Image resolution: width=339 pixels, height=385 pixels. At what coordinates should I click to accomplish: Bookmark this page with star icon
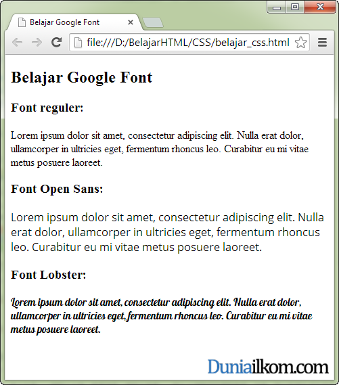(x=300, y=43)
